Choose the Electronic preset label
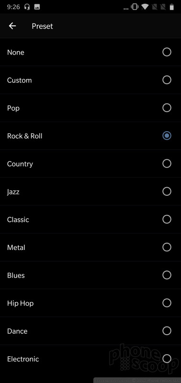The image size is (181, 383). (x=23, y=359)
